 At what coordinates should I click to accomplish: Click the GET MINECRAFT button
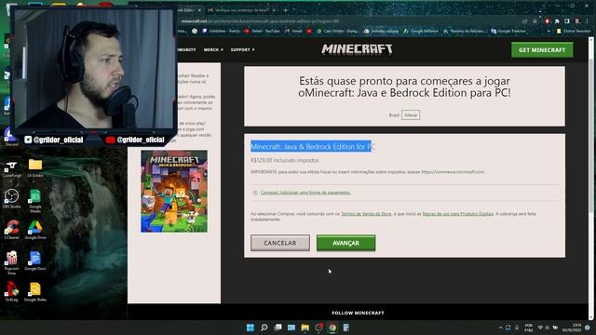(x=542, y=49)
